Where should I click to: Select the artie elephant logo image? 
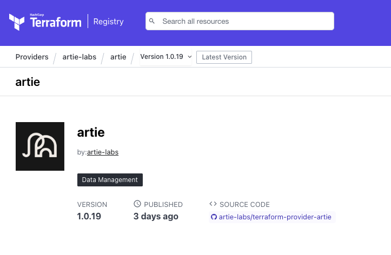click(40, 146)
